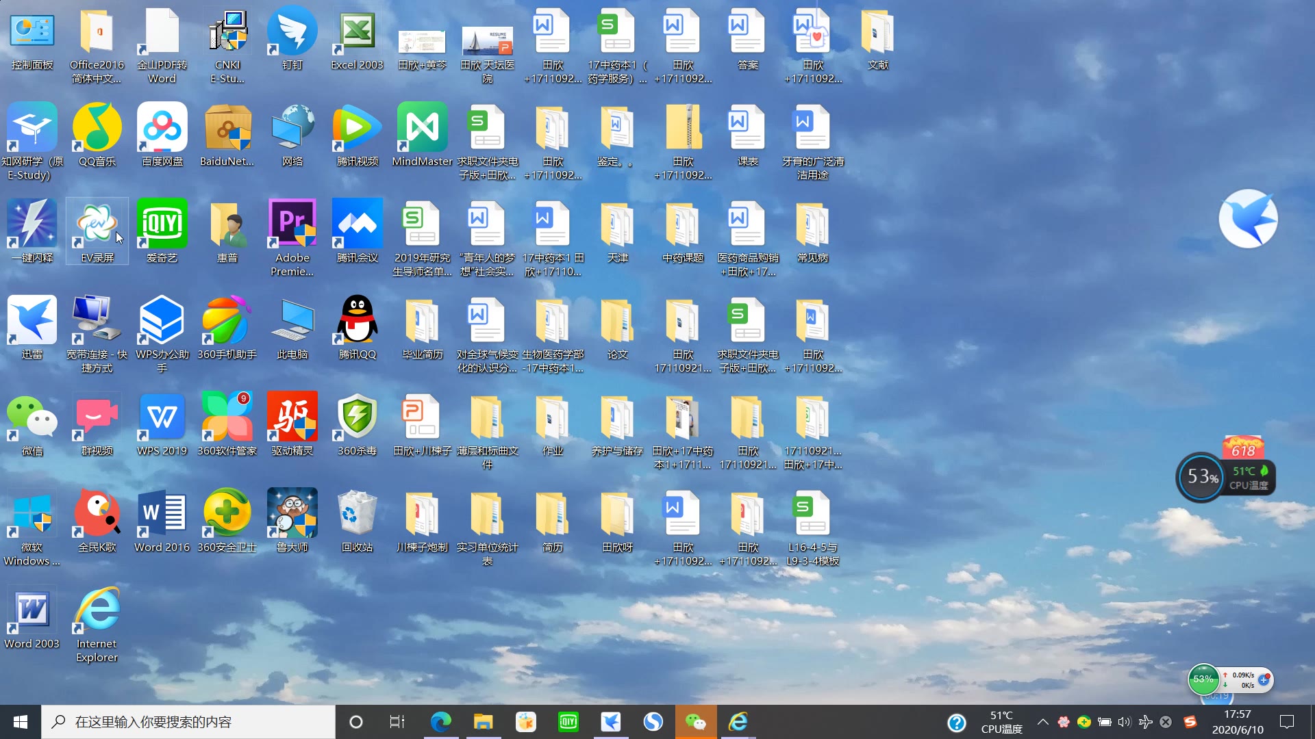Viewport: 1315px width, 739px height.
Task: Open Task View on the taskbar
Action: (x=397, y=722)
